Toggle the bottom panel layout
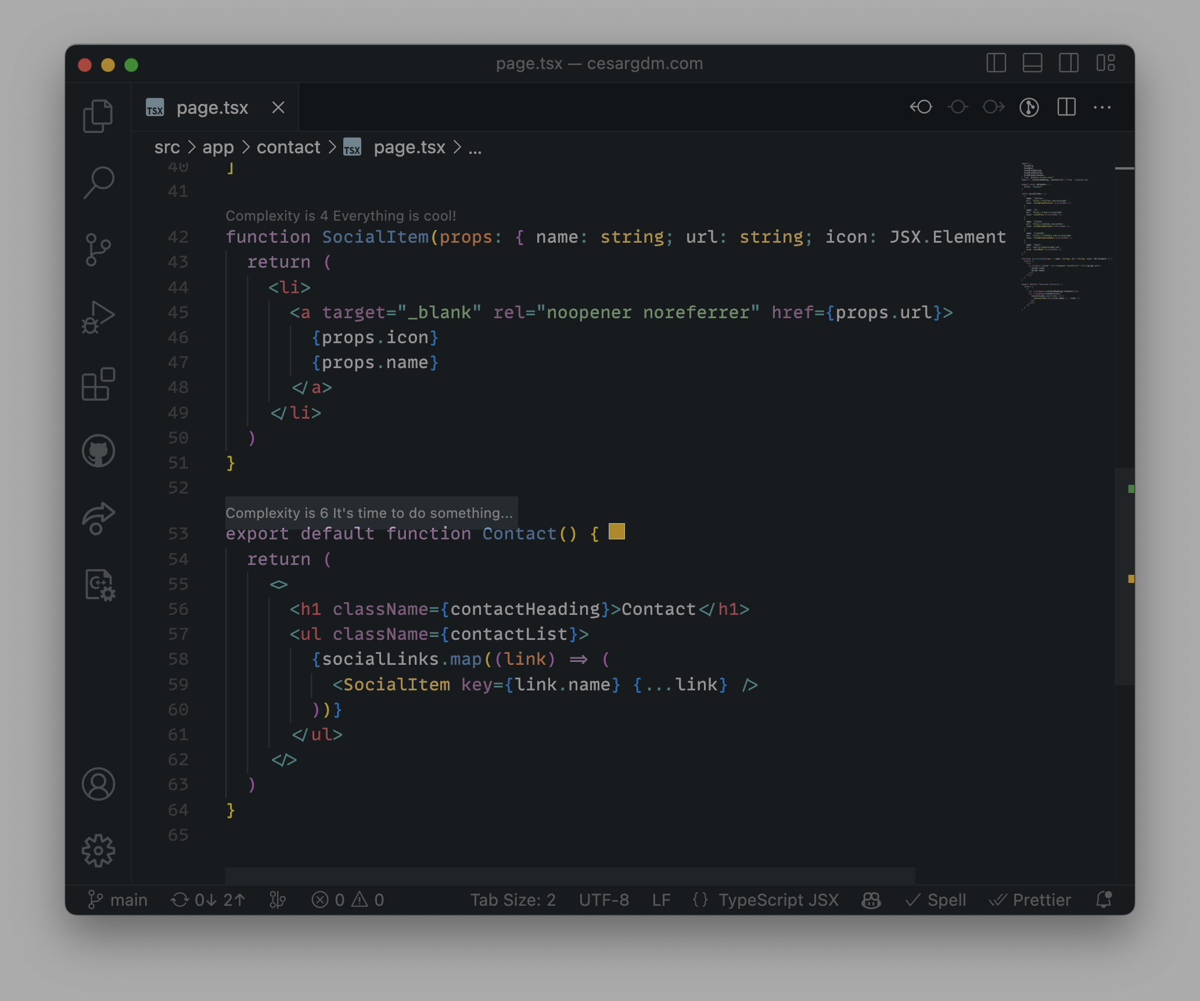This screenshot has width=1200, height=1001. pos(1032,63)
